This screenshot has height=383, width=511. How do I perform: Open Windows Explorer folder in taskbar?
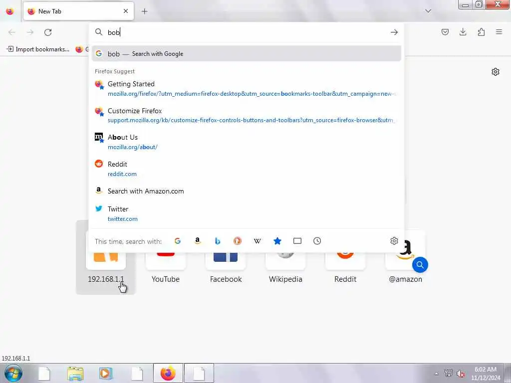click(75, 374)
